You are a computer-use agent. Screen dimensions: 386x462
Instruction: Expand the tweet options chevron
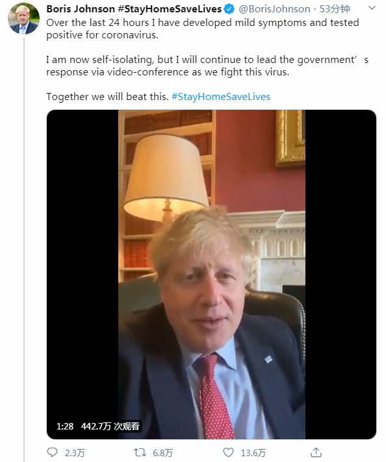point(372,8)
